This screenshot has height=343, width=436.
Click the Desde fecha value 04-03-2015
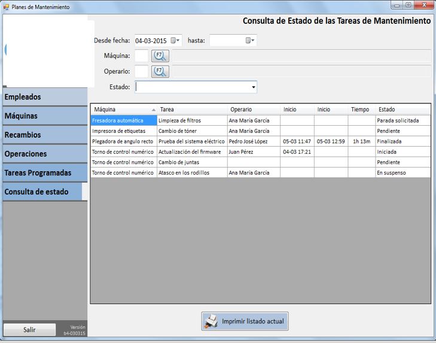(x=151, y=41)
